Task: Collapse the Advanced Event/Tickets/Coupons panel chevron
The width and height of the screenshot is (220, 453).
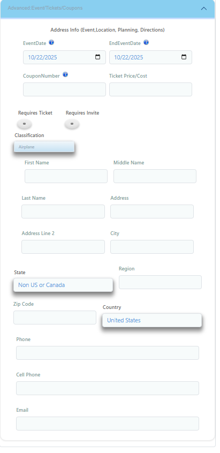Action: [x=204, y=9]
